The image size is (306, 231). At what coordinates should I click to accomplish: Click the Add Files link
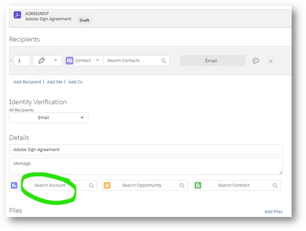(273, 212)
